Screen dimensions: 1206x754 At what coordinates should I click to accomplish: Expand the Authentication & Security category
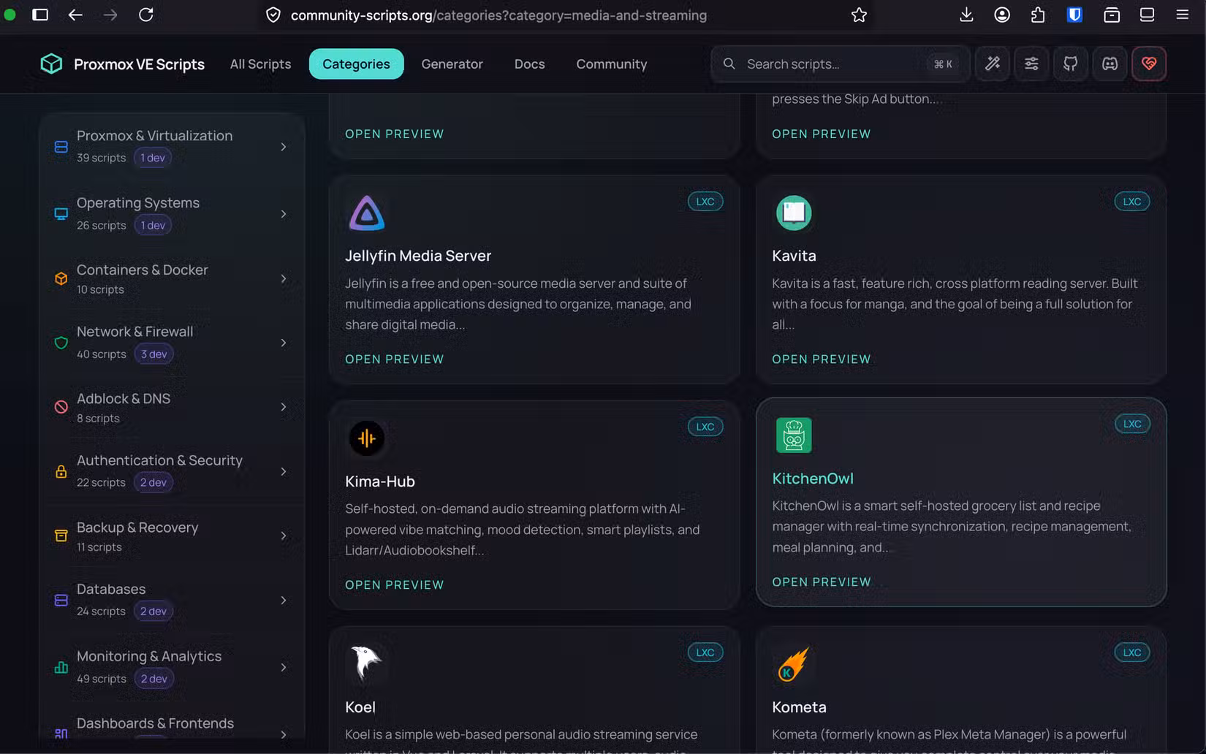click(x=284, y=471)
